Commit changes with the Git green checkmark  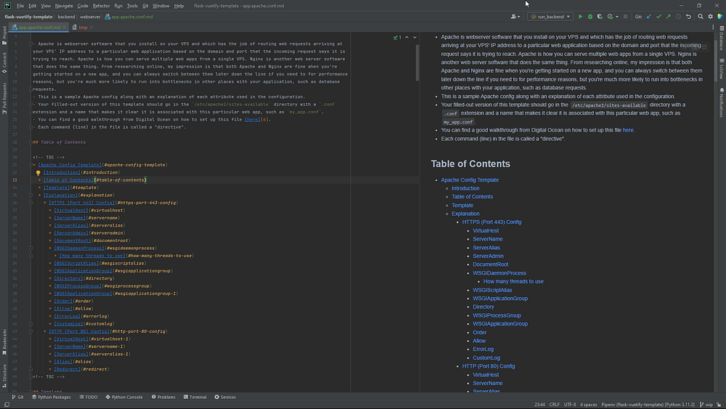pyautogui.click(x=658, y=16)
